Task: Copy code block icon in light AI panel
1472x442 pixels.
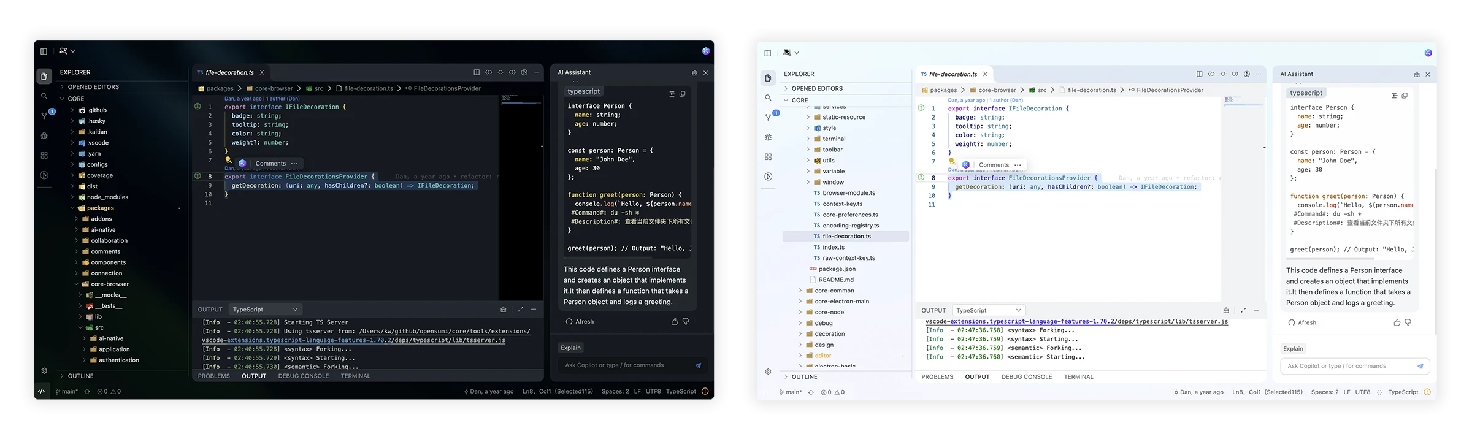Action: 1405,96
